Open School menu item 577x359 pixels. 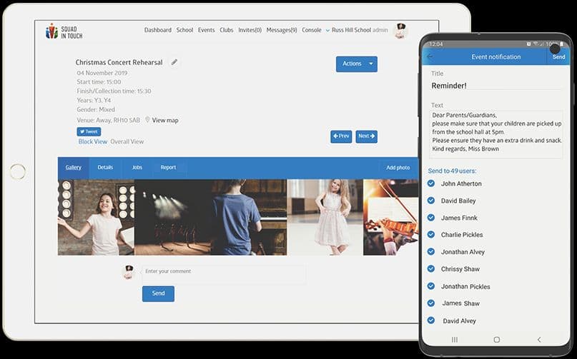(184, 30)
